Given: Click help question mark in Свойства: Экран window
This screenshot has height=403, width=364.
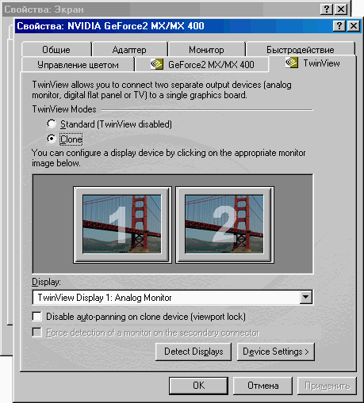Looking at the screenshot, I should pos(327,10).
